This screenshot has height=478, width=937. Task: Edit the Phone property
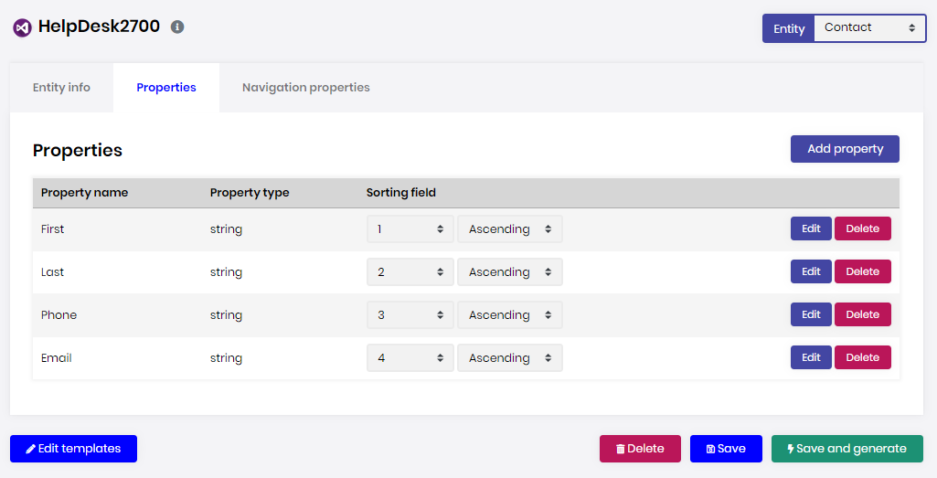(x=811, y=315)
